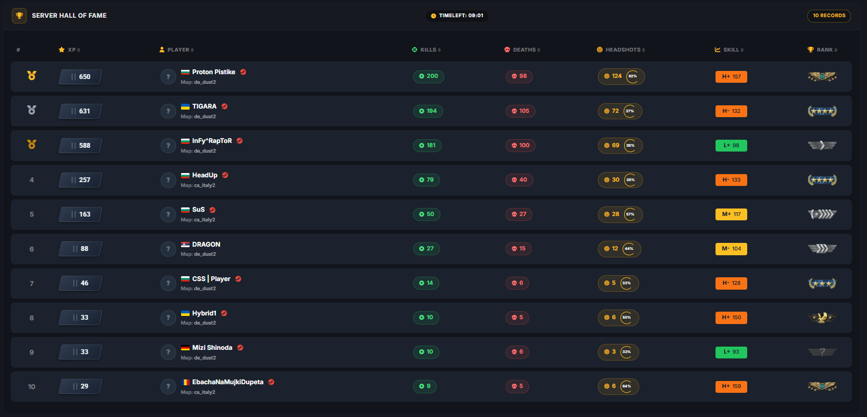This screenshot has height=417, width=867.
Task: Click the Timeleft 09:01 indicator
Action: [457, 16]
